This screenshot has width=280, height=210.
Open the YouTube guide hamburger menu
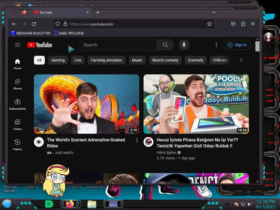pos(17,45)
